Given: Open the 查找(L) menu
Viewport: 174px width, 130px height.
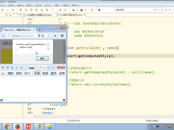Looking at the screenshot, I should click(30, 5).
